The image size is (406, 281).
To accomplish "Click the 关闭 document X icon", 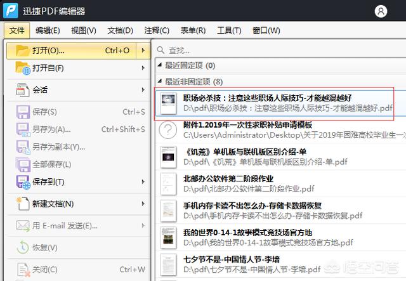I will pos(23,270).
